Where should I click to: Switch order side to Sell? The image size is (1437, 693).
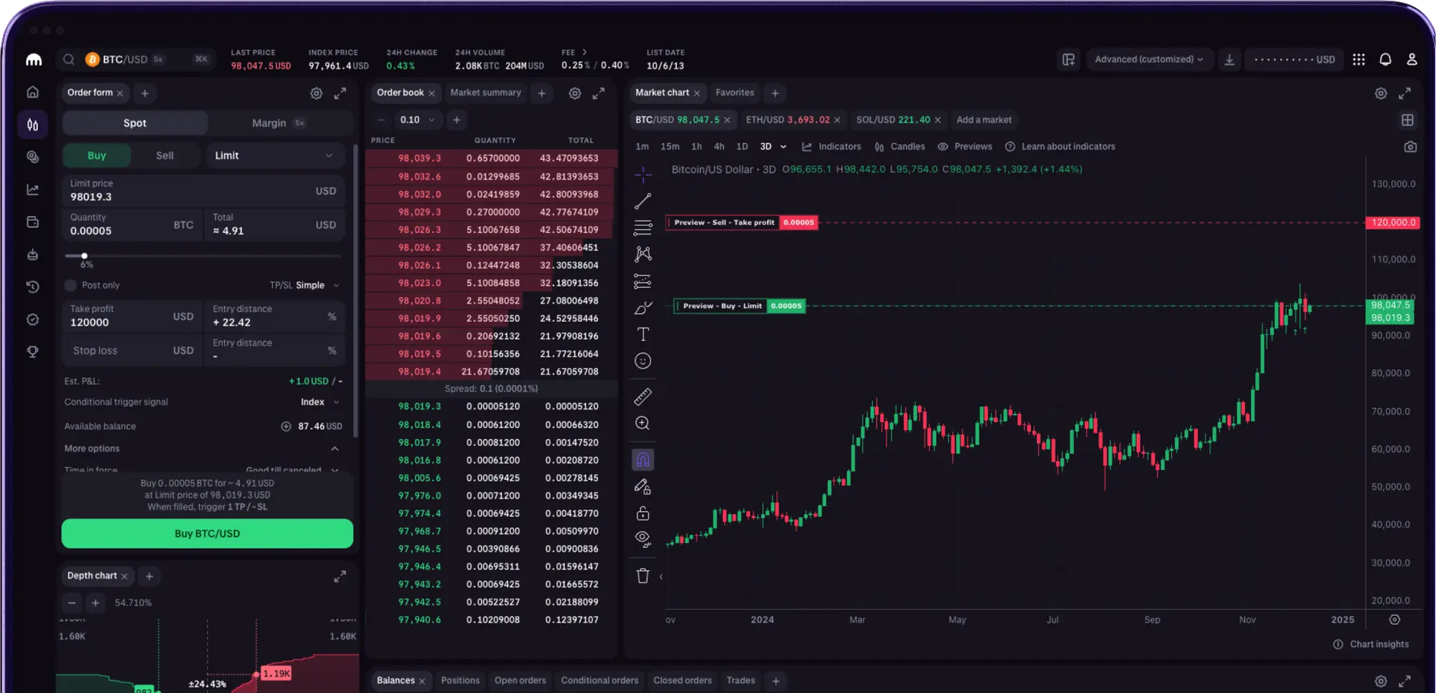(x=164, y=156)
